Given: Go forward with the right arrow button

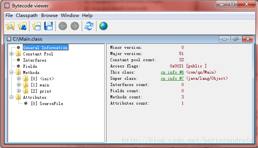Looking at the screenshot, I should [x=75, y=26].
